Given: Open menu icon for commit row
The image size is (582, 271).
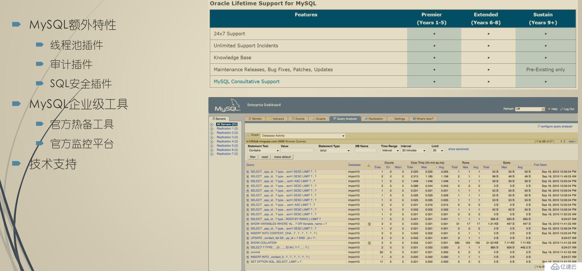Looking at the screenshot, I should (247, 252).
